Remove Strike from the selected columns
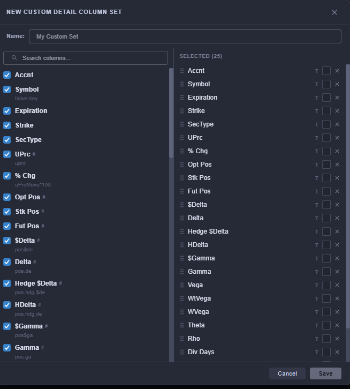350x389 pixels. pos(337,111)
